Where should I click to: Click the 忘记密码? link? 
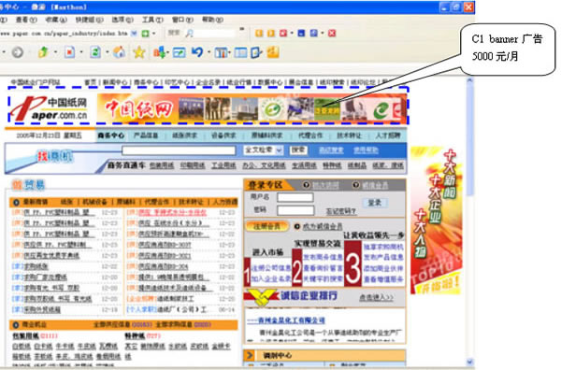pos(340,212)
